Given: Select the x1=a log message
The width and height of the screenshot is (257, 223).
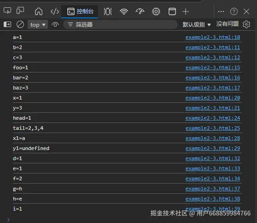Looking at the screenshot, I should [19, 138].
